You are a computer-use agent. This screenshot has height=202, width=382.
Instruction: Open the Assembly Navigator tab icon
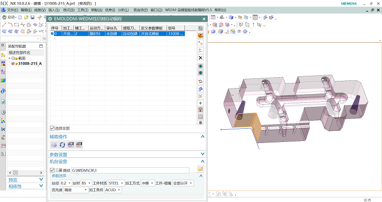point(3,55)
